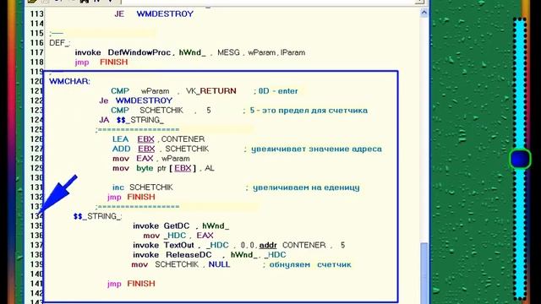Click "mov _HDC , EAX" line
The width and height of the screenshot is (541, 304).
click(178, 236)
